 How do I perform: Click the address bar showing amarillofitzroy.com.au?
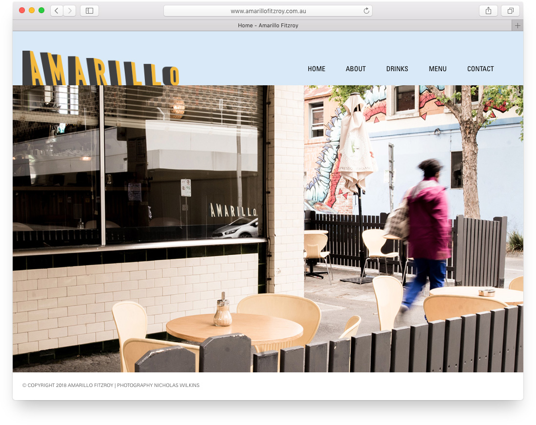[268, 11]
